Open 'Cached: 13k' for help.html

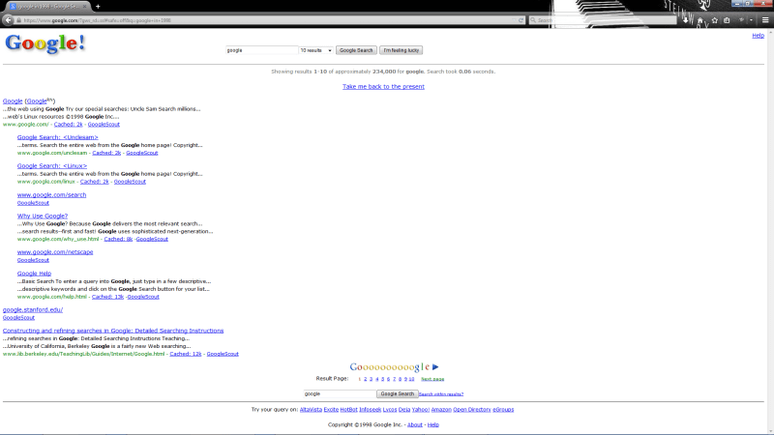click(x=107, y=297)
